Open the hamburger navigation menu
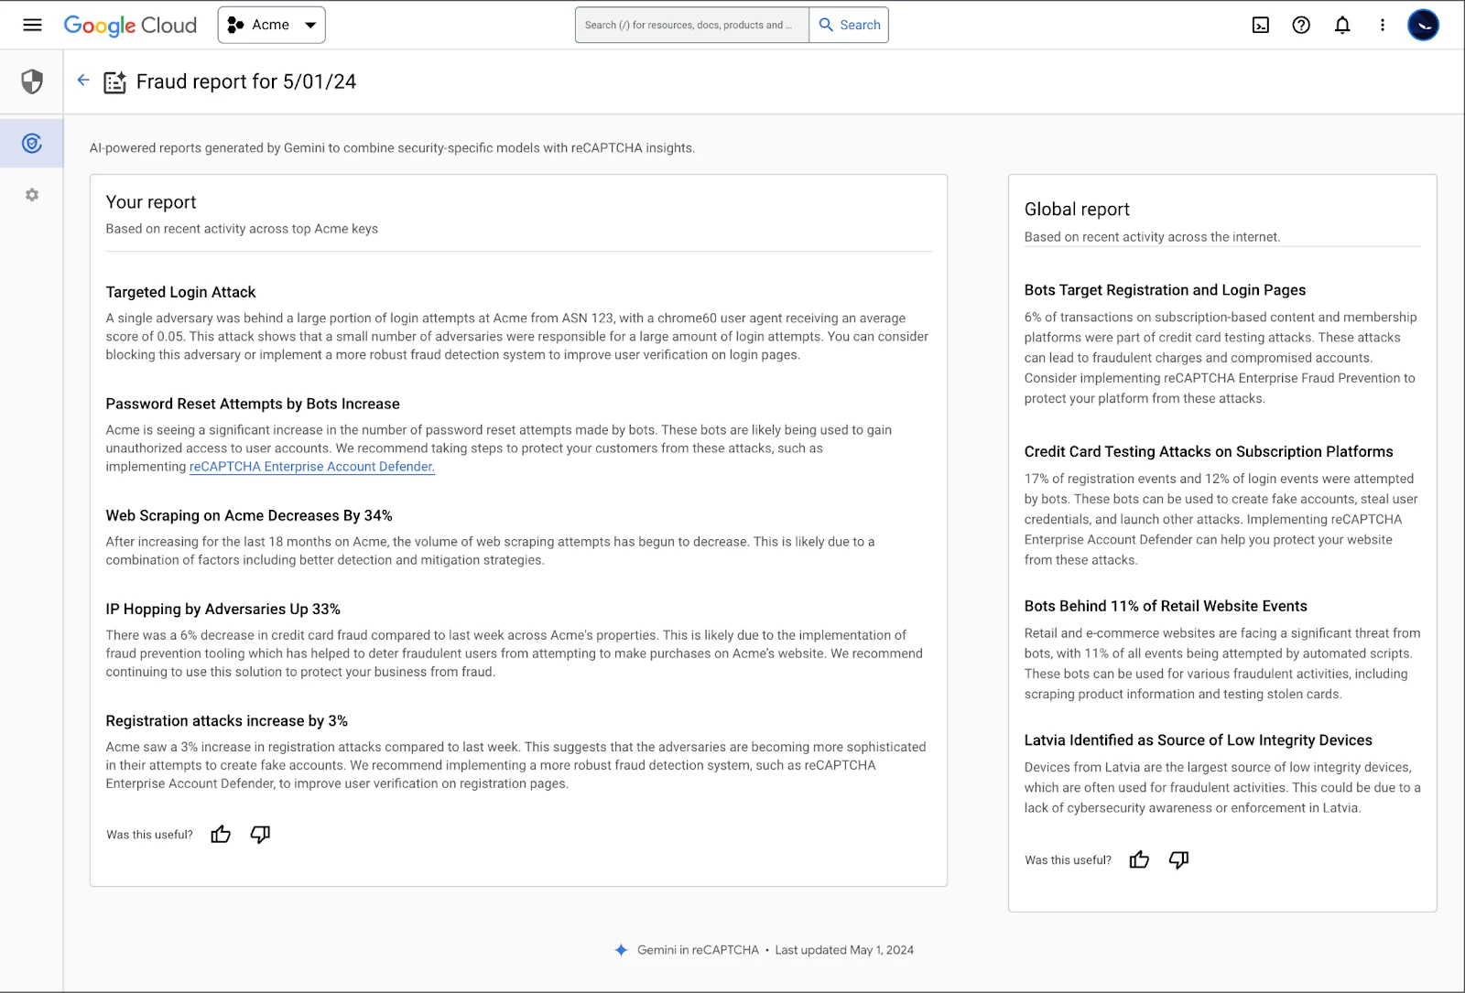The image size is (1465, 993). [32, 25]
